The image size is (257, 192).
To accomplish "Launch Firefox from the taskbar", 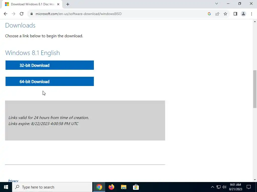I will click(111, 187).
